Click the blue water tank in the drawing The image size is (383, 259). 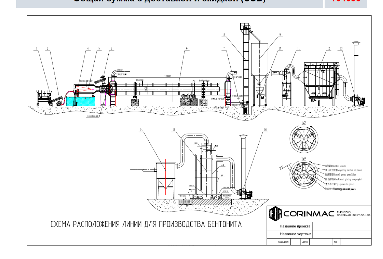click(x=81, y=101)
